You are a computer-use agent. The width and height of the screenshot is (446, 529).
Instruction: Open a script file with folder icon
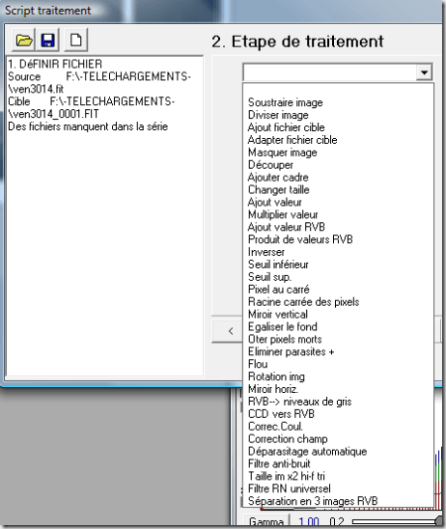23,41
